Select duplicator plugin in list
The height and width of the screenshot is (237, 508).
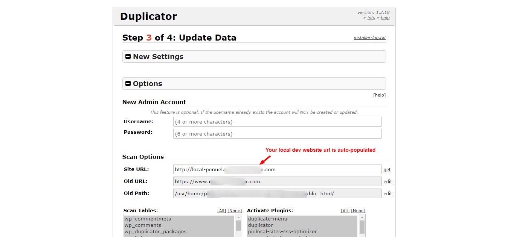(x=302, y=225)
